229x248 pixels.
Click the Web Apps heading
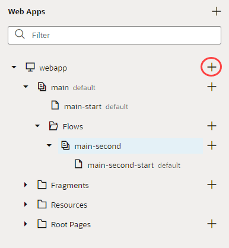pos(27,12)
